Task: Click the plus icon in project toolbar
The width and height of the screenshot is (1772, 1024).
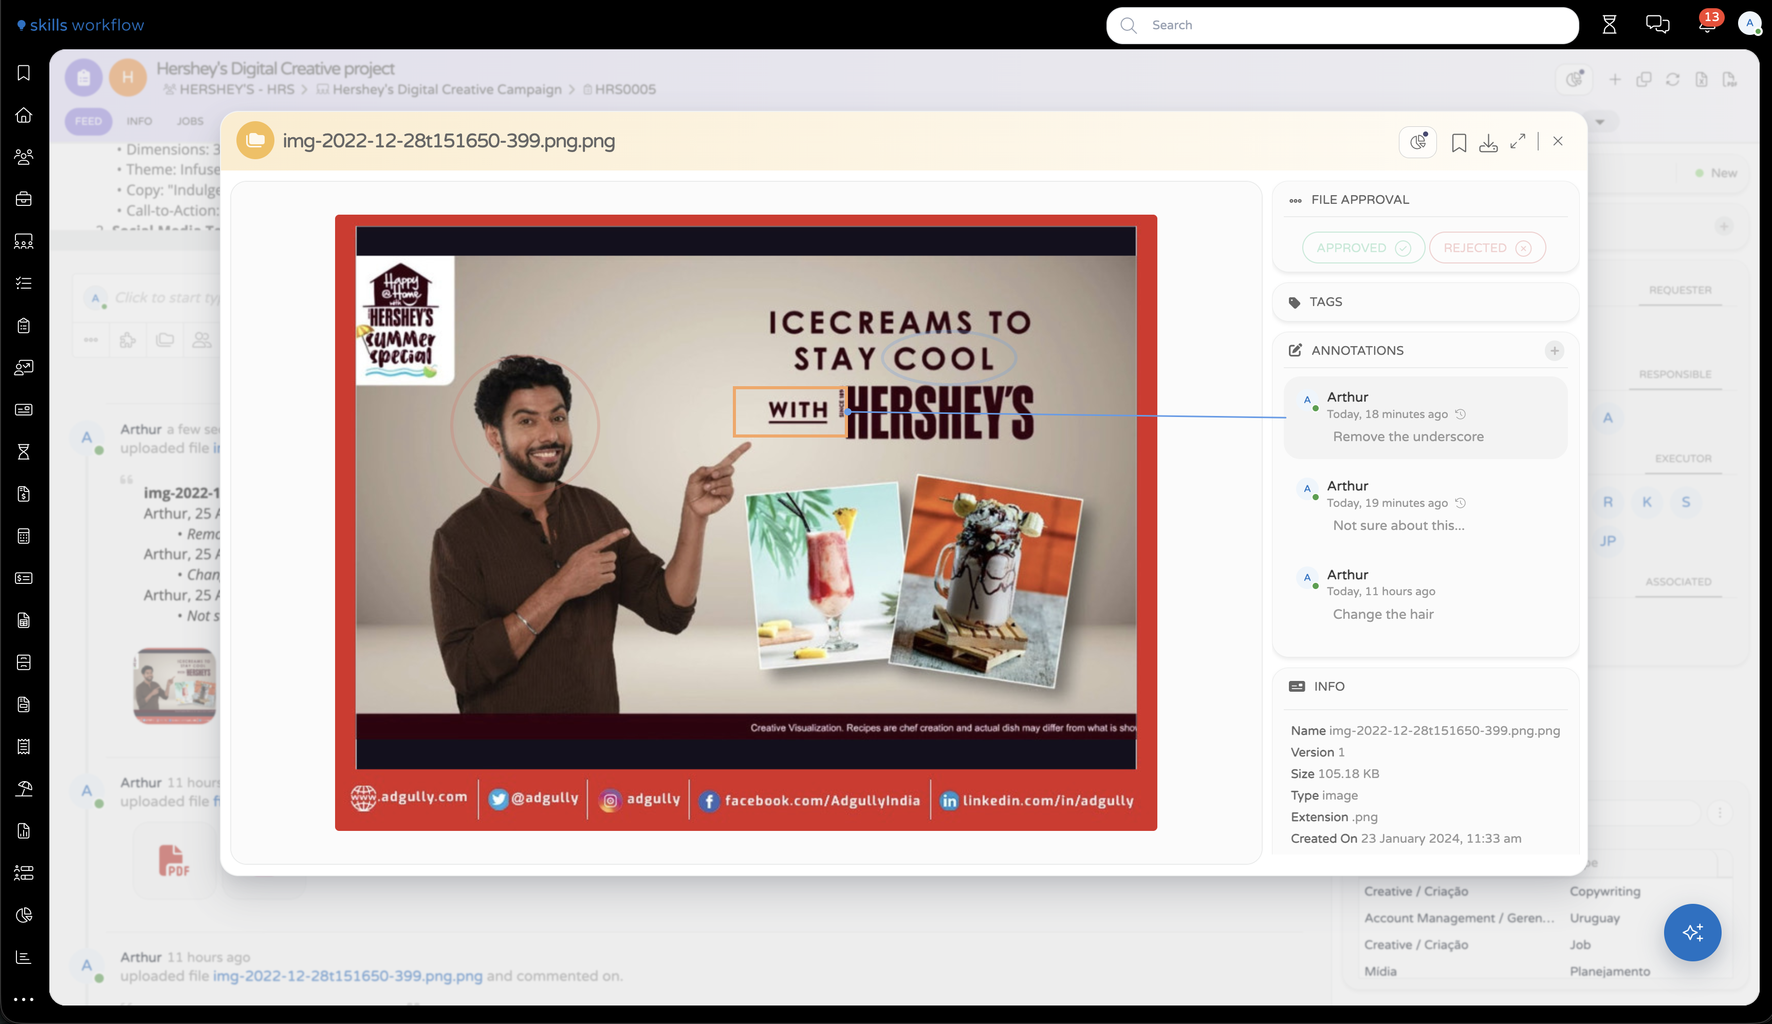Action: coord(1615,80)
